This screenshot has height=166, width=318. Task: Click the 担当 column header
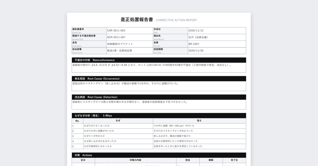pyautogui.click(x=188, y=160)
